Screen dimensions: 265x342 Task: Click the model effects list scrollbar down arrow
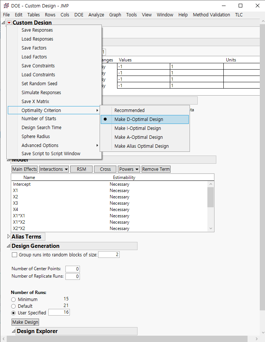point(211,228)
